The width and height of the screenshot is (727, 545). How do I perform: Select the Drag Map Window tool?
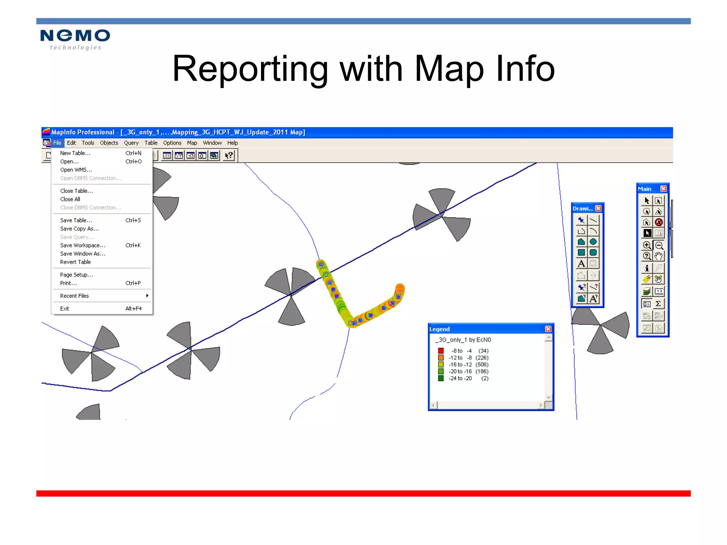coord(658,279)
